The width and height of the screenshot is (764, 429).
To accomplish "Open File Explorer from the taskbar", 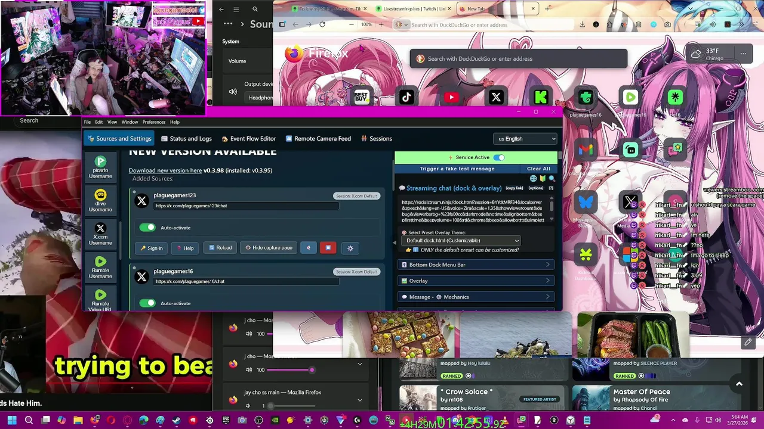I will [x=78, y=421].
